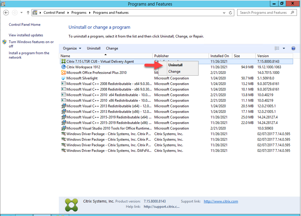The height and width of the screenshot is (216, 301).
Task: Click version 5.1.50918.0 cell
Action: pyautogui.click(x=266, y=78)
